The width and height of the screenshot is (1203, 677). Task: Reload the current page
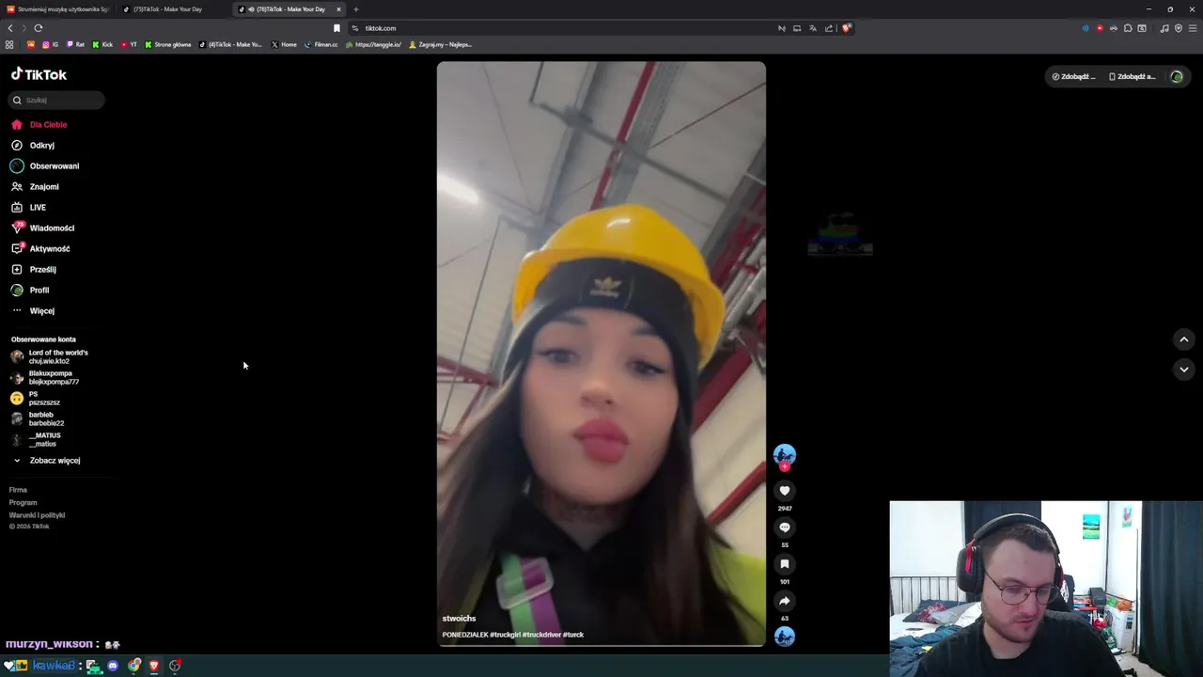point(39,28)
